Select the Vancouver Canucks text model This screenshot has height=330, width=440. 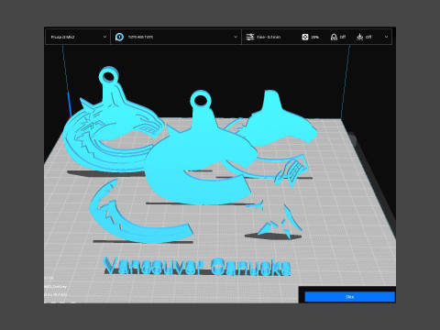coord(197,267)
